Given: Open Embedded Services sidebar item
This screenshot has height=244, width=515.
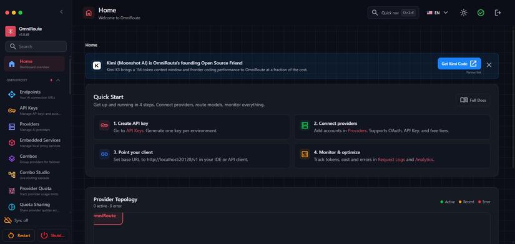Looking at the screenshot, I should coord(34,143).
